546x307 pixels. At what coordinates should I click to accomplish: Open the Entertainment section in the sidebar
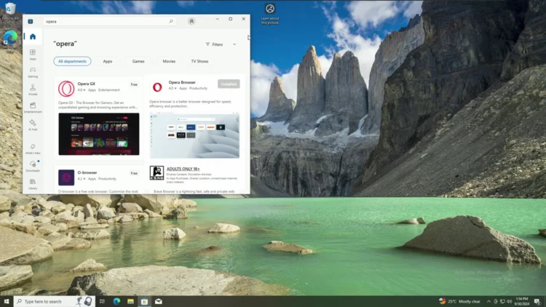33,107
